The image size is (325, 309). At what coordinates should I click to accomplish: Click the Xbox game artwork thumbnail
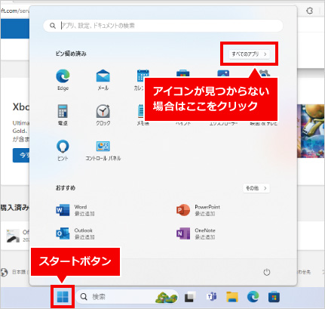click(x=311, y=131)
